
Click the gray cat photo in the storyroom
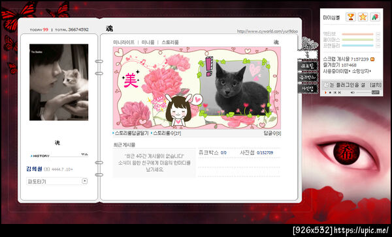[235, 88]
